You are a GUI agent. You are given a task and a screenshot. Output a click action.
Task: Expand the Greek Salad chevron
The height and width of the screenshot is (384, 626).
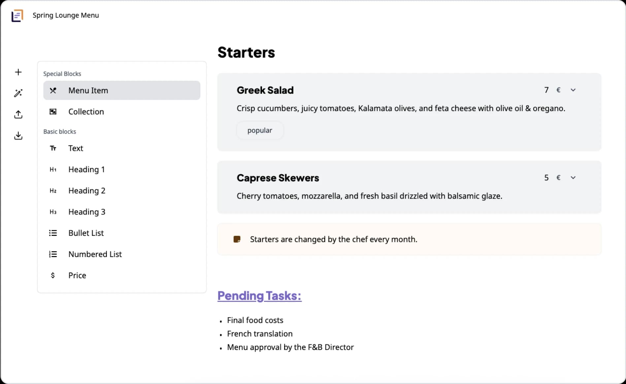573,90
